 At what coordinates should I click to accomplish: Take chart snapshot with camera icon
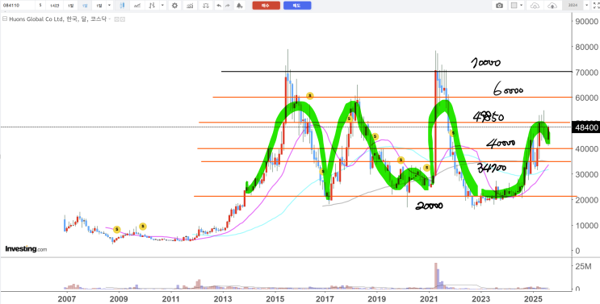[x=499, y=6]
